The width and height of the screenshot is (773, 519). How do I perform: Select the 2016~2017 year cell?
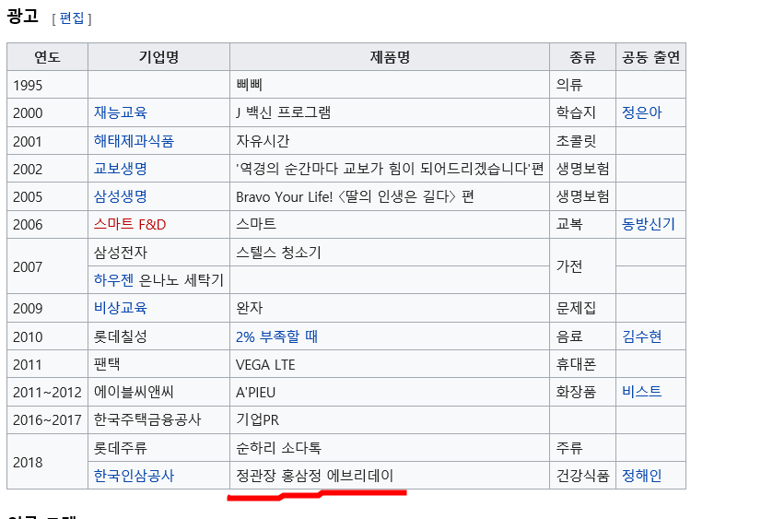click(x=47, y=419)
